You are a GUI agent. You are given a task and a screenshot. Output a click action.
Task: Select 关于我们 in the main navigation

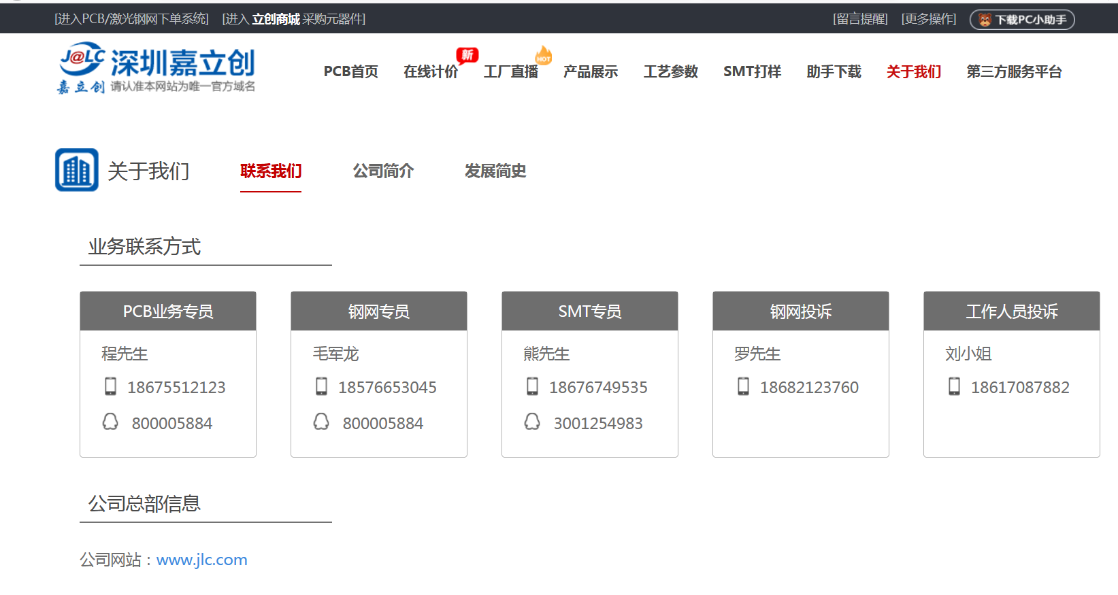coord(914,71)
